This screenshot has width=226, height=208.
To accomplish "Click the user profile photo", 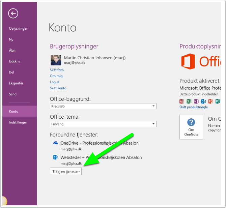I will click(56, 60).
